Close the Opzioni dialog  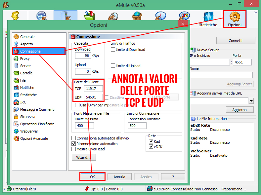(x=183, y=23)
